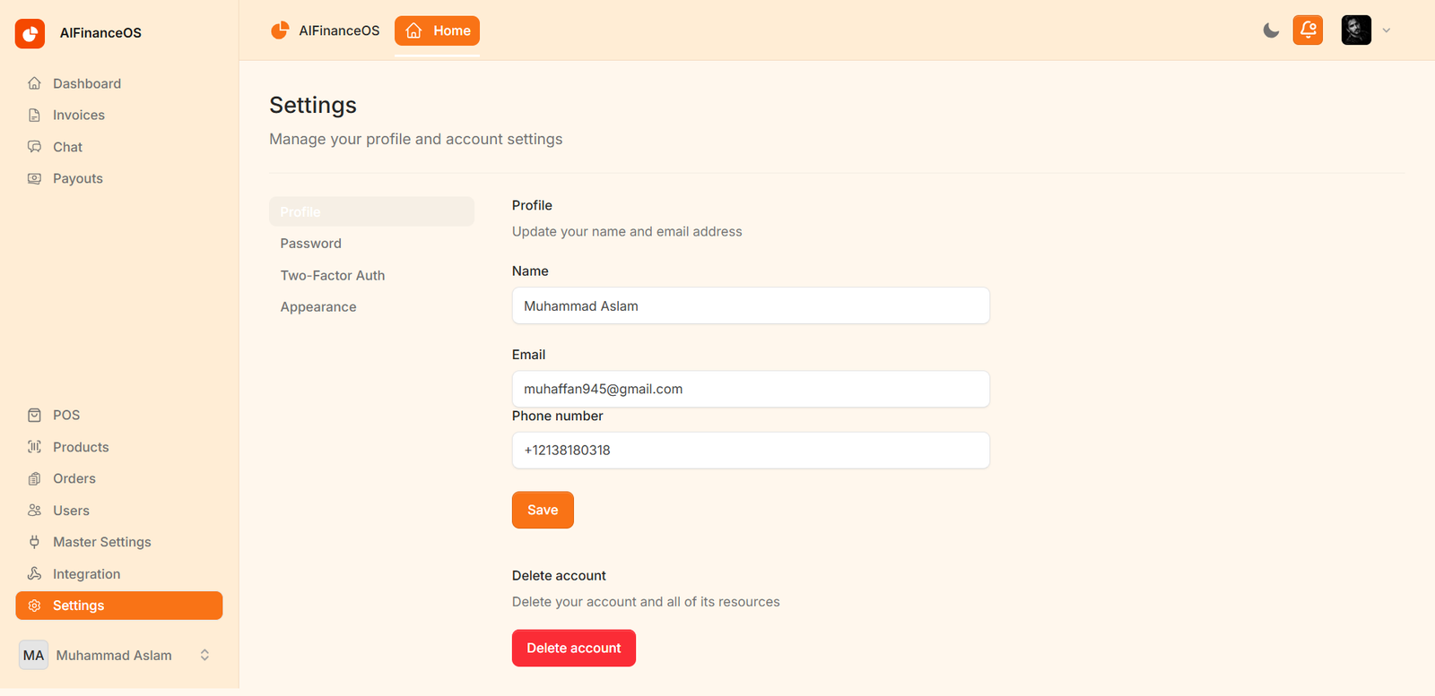Screen dimensions: 1435x696
Task: Click the Orders clipboard icon
Action: pos(34,478)
